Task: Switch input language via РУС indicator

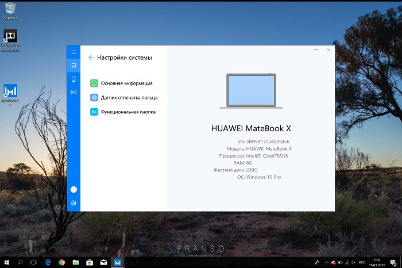Action: pos(362,262)
